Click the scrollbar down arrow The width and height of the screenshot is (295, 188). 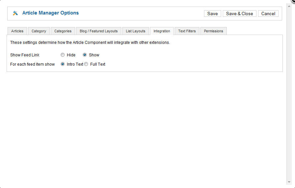point(289,182)
